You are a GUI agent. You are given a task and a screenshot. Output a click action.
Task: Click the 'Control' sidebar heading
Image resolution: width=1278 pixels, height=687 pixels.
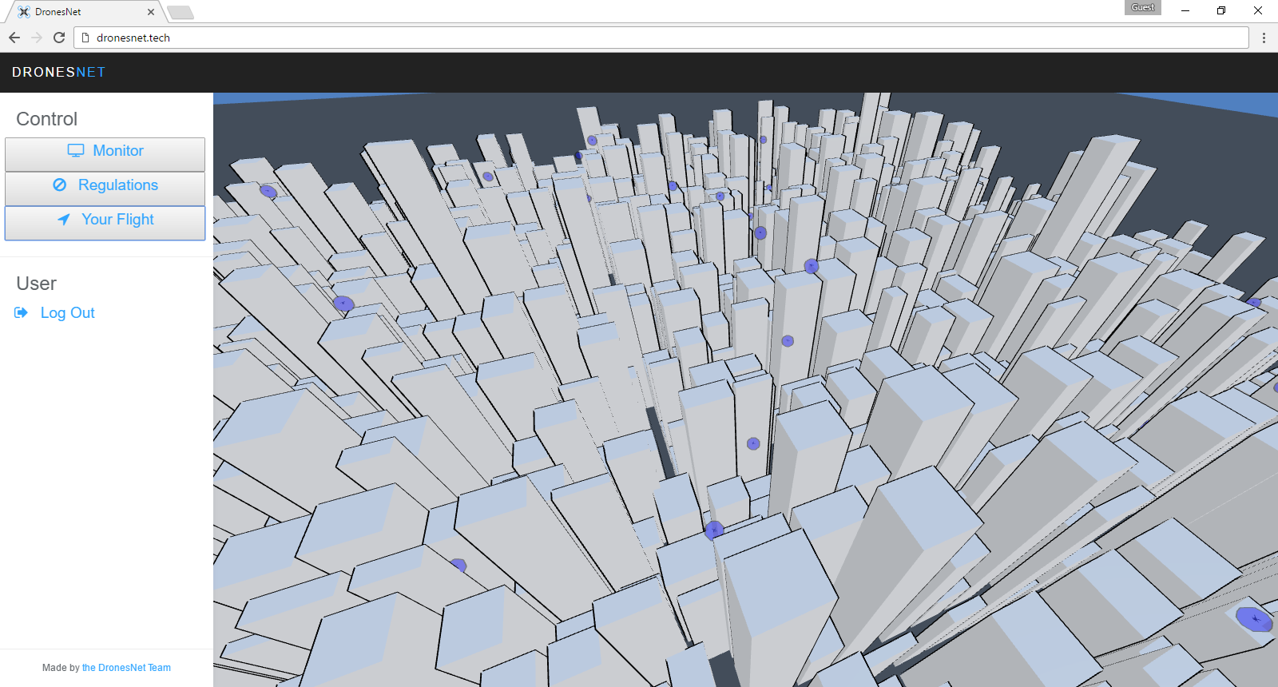point(47,119)
